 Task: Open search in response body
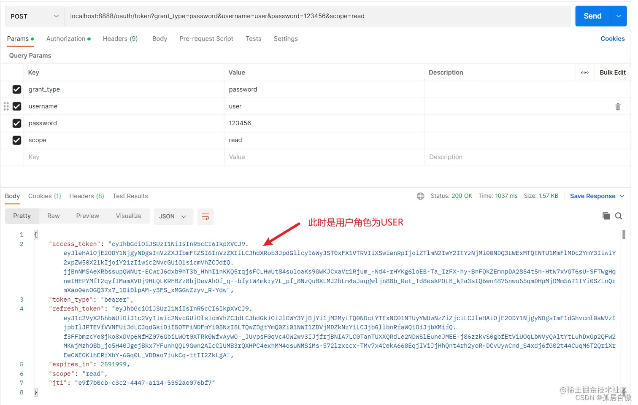pos(619,216)
